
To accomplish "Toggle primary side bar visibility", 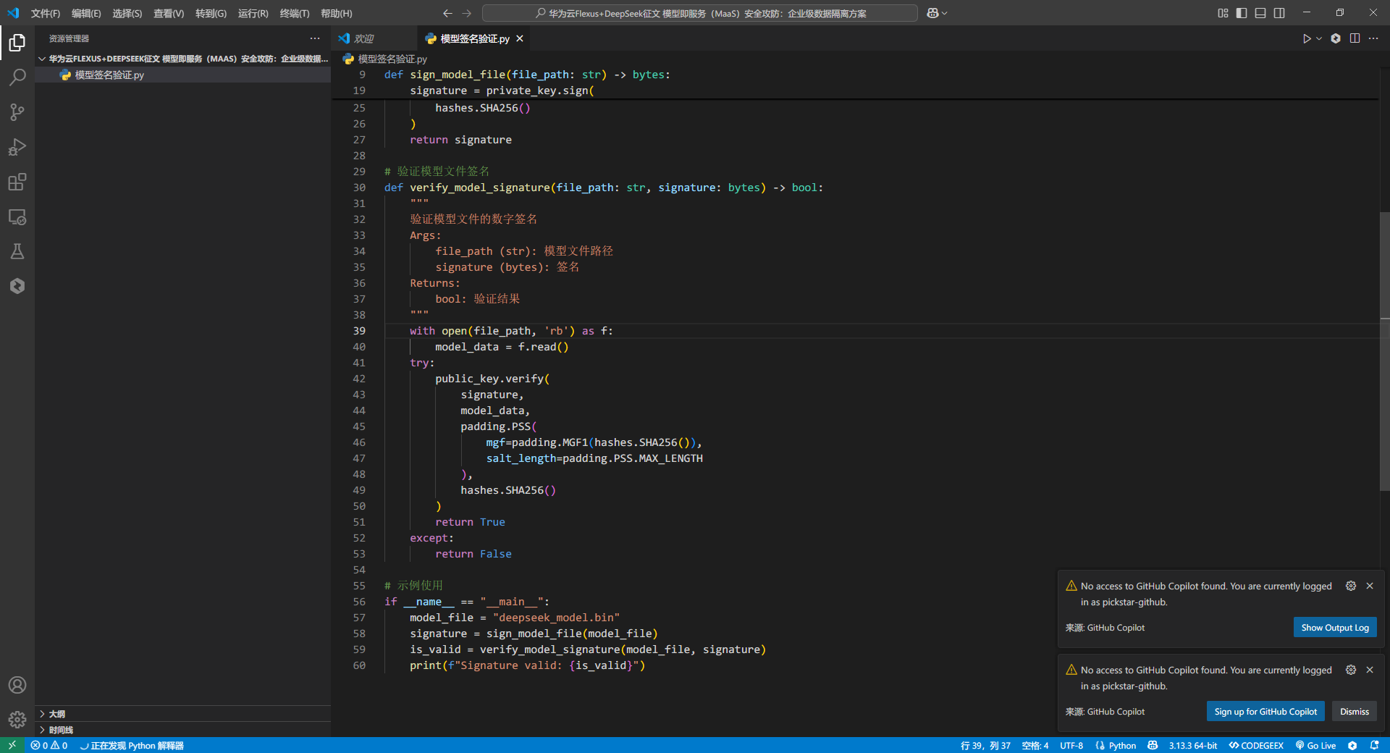I will coord(1242,13).
